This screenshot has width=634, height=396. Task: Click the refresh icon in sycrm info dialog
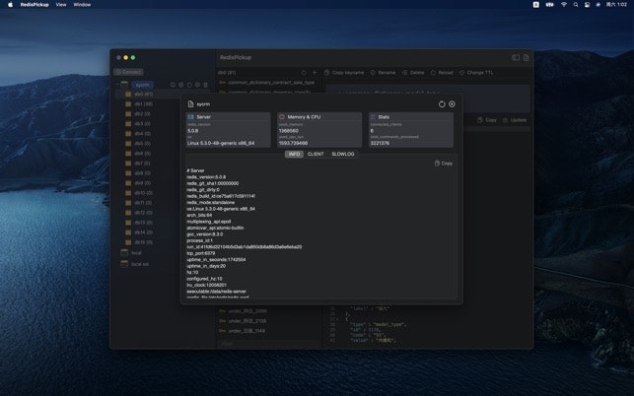point(442,104)
